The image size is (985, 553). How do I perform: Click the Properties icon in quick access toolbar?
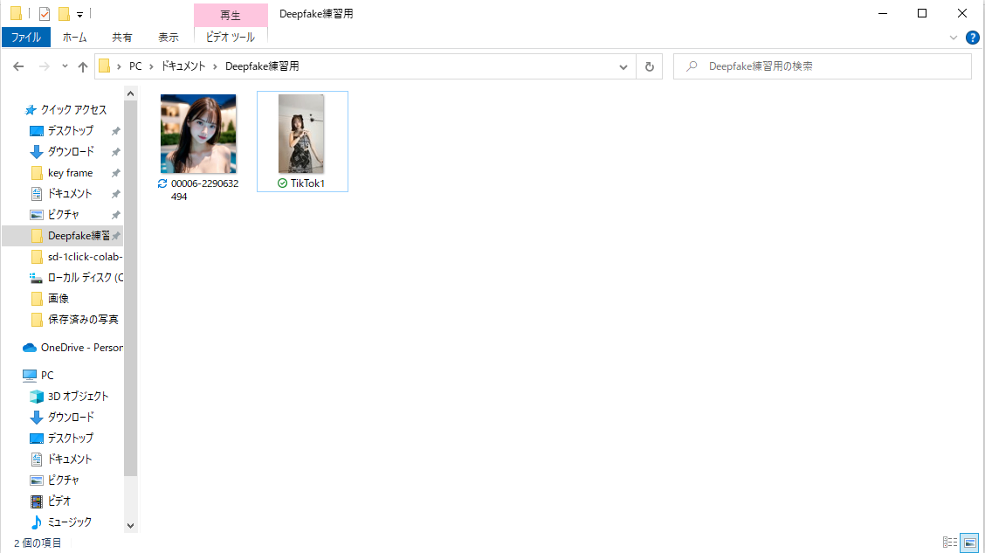pyautogui.click(x=44, y=14)
